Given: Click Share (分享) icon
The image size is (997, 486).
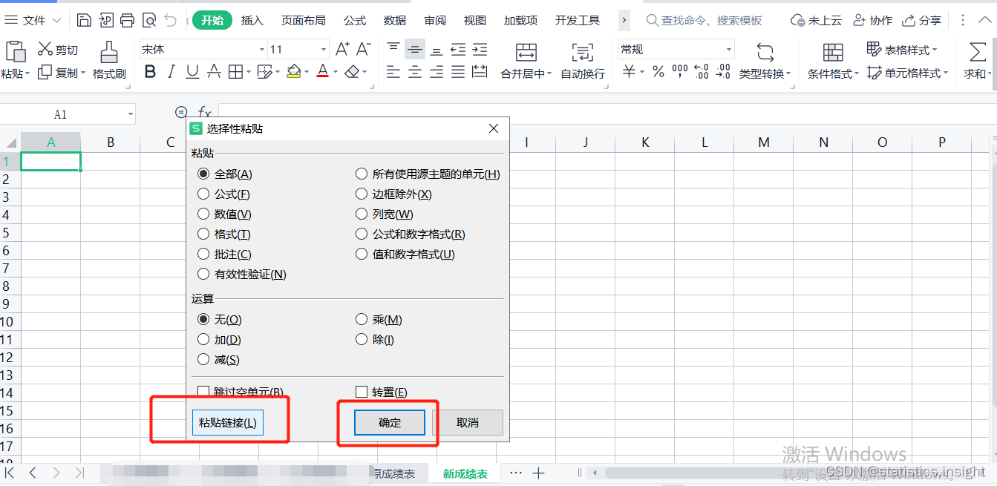Looking at the screenshot, I should tap(921, 20).
